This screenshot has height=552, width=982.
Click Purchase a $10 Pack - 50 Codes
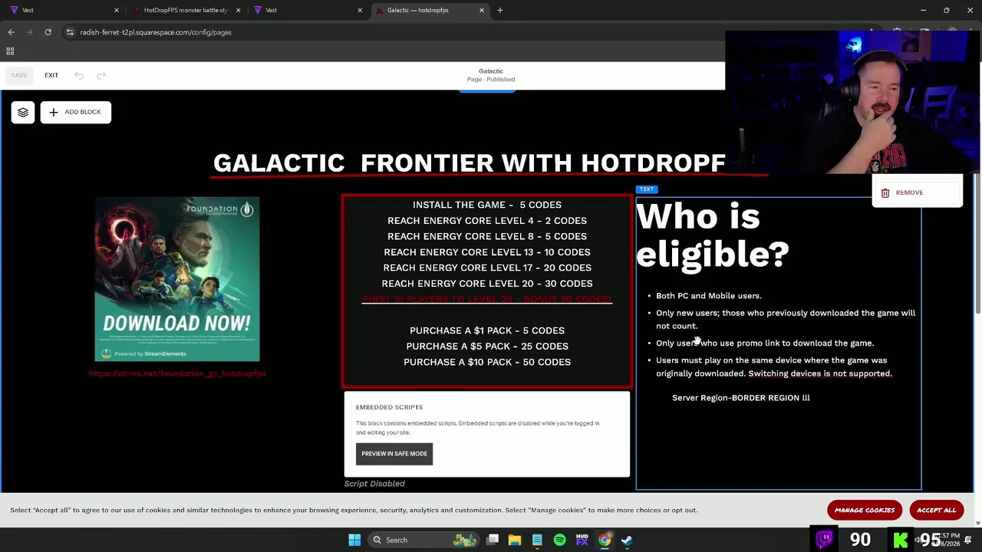[x=487, y=362]
